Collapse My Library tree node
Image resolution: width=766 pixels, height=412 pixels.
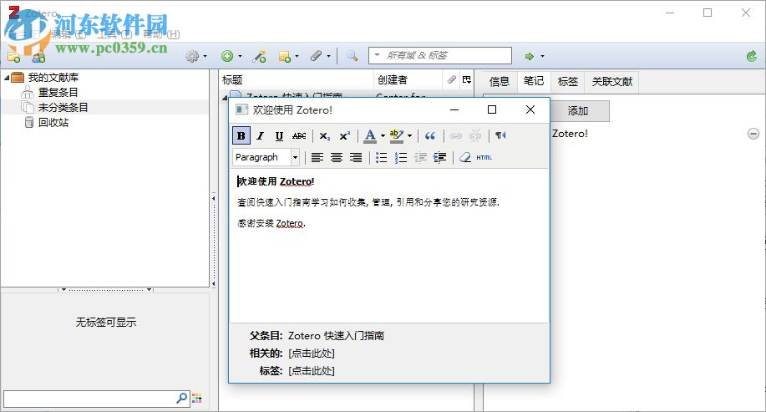click(7, 78)
